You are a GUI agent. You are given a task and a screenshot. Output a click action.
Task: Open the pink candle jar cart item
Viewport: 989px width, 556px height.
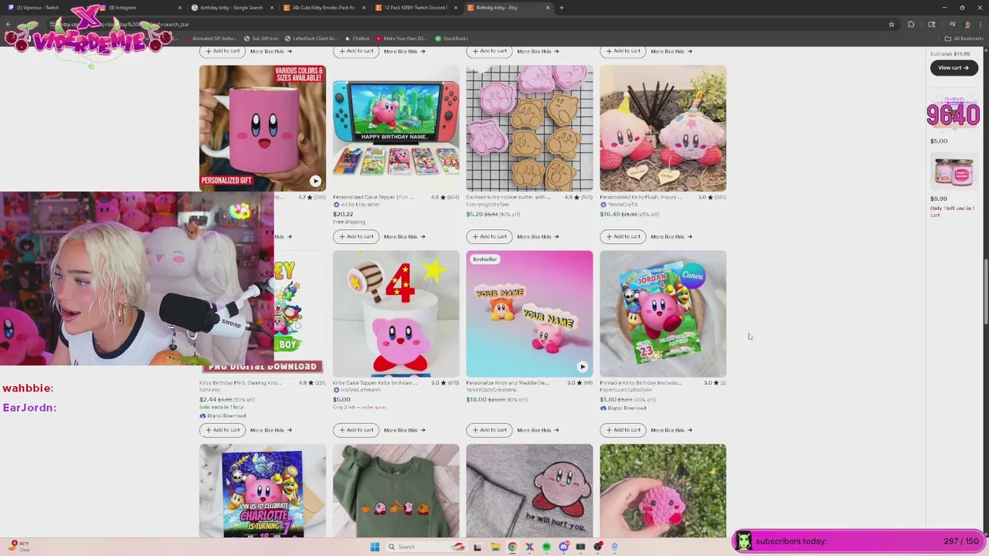953,171
